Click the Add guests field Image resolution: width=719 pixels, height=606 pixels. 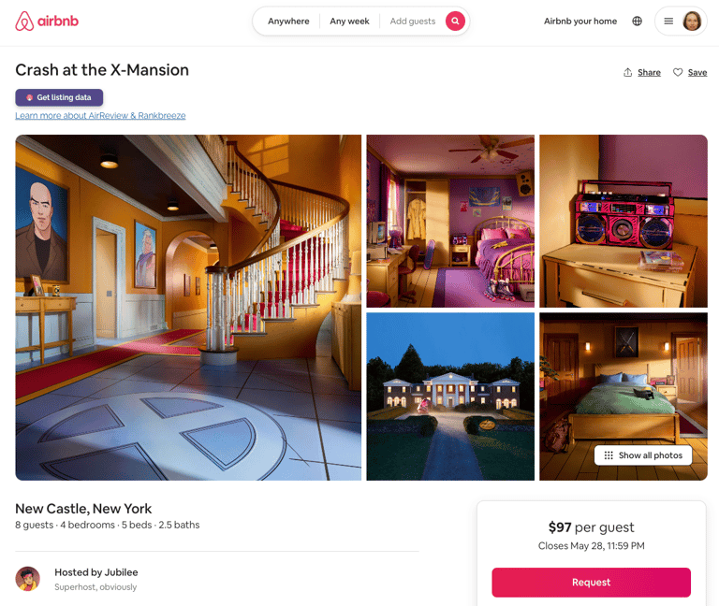[x=413, y=22]
